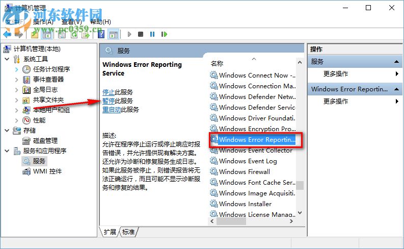Select Windows Connection Ma.. service row

pyautogui.click(x=253, y=86)
